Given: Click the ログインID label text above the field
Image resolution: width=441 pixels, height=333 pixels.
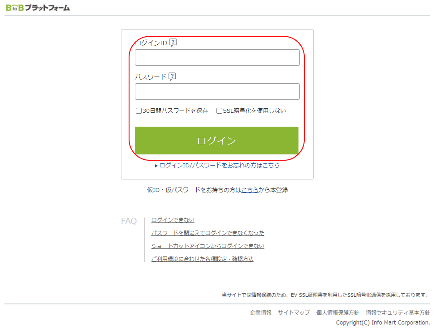Looking at the screenshot, I should 151,43.
